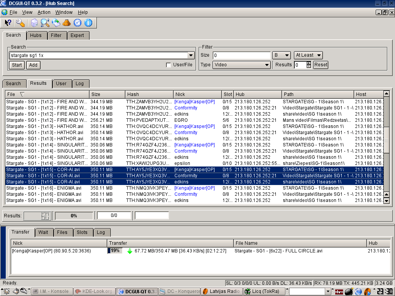Click the blue G reconnect toolbar icon
The width and height of the screenshot is (395, 296).
[x=77, y=23]
